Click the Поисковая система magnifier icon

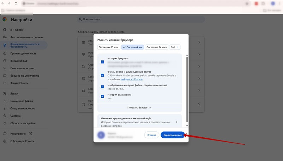tap(5, 68)
